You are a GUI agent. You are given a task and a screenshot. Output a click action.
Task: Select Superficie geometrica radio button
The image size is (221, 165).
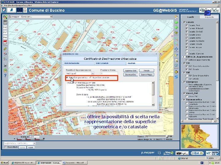pos(67,78)
